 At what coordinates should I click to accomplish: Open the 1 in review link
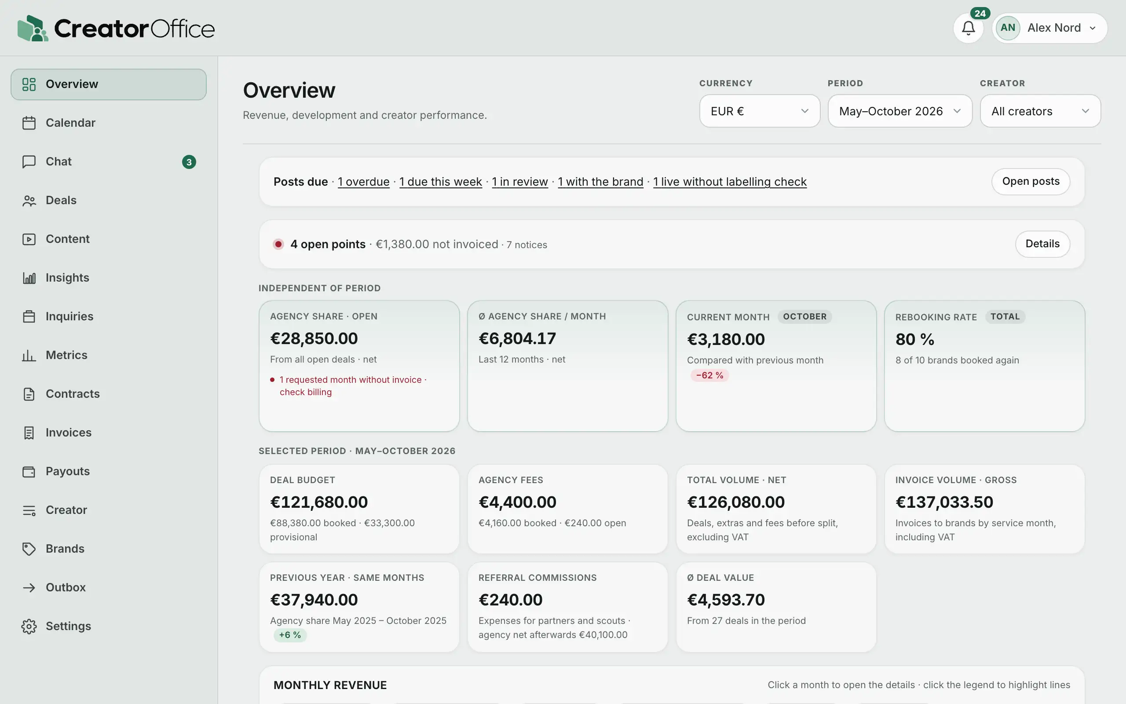pyautogui.click(x=520, y=182)
